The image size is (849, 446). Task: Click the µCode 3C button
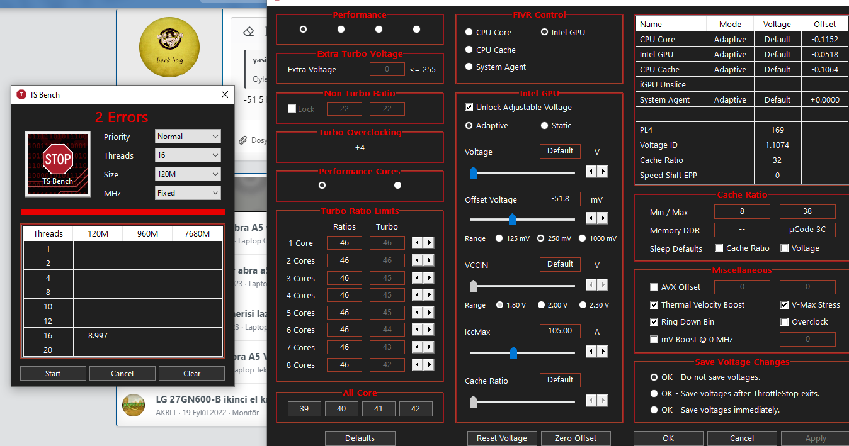807,230
